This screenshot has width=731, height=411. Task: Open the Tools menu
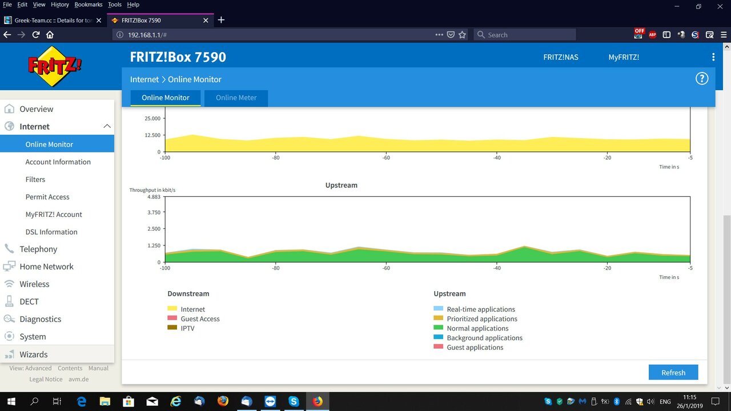click(x=115, y=5)
